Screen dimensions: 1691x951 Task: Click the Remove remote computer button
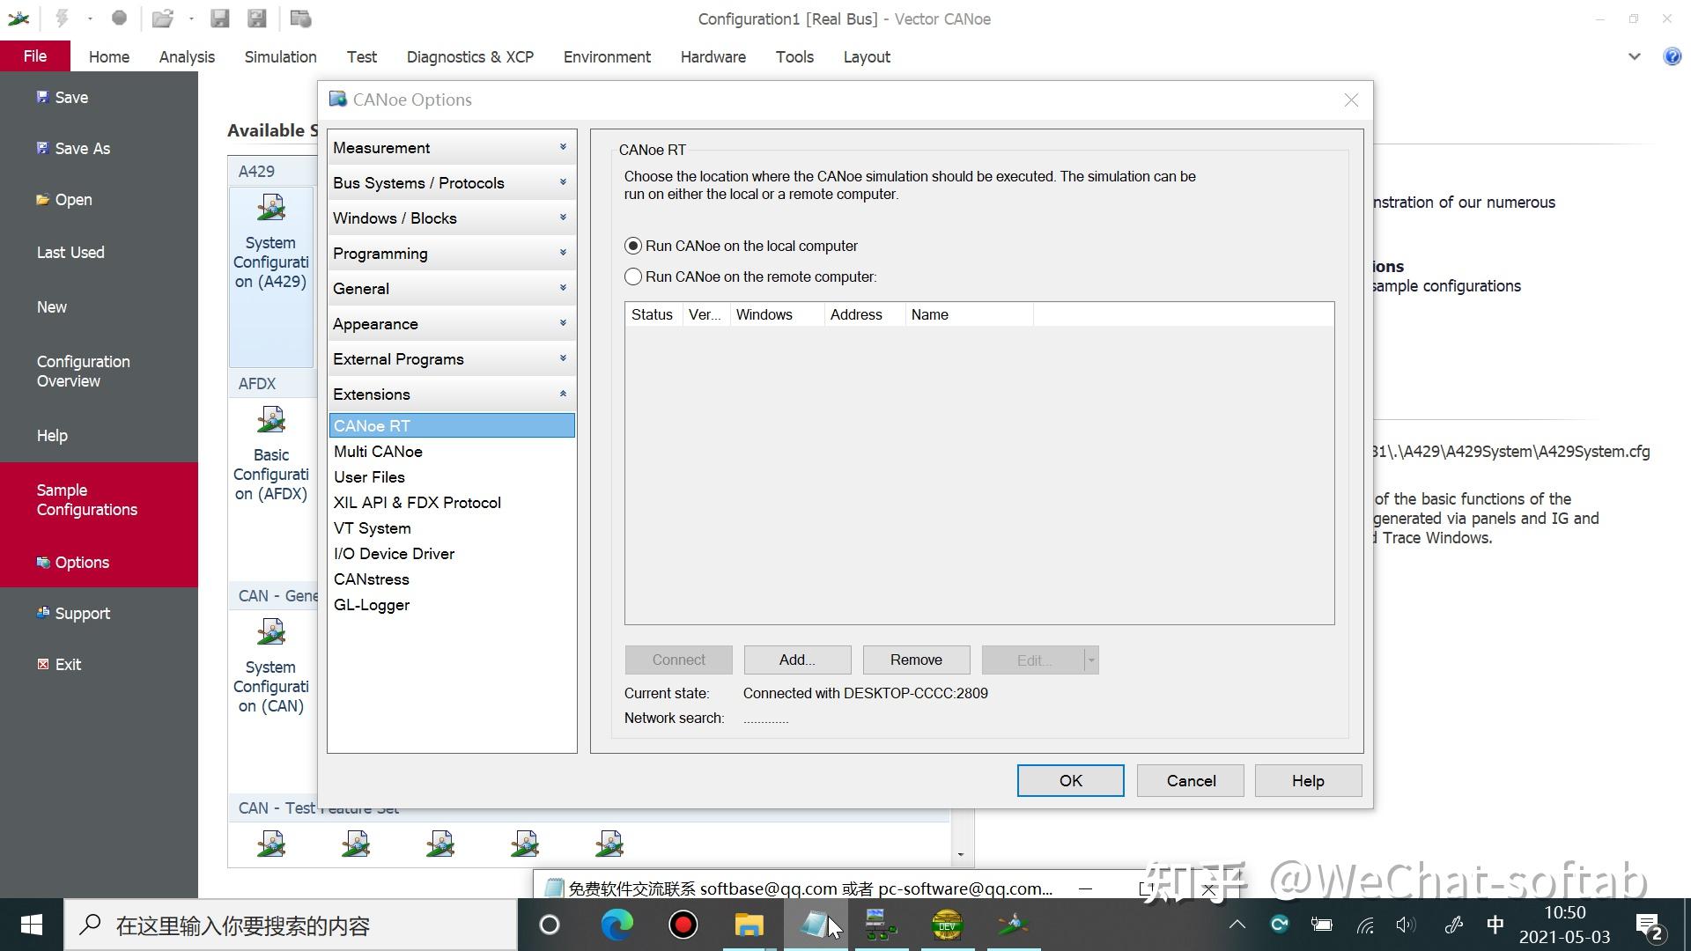pos(915,659)
